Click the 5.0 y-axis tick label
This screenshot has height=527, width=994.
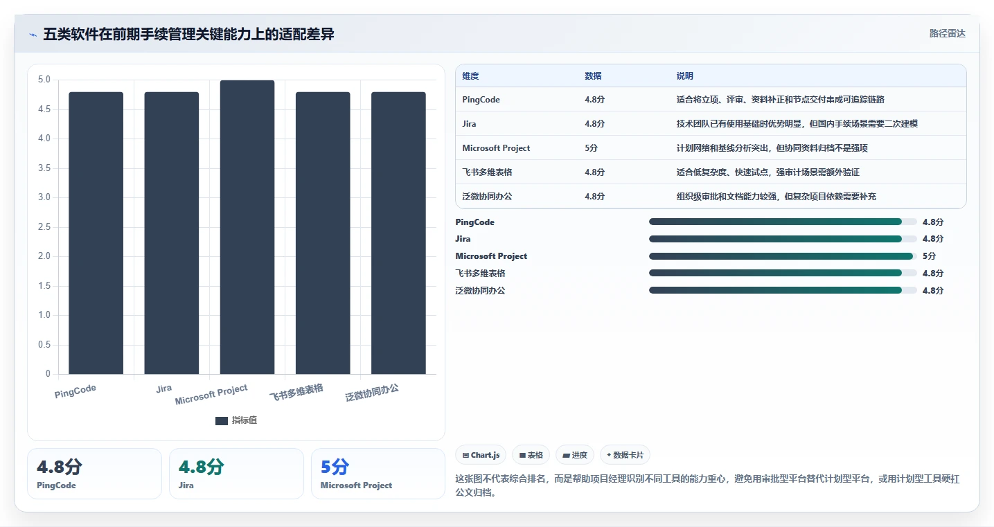44,80
